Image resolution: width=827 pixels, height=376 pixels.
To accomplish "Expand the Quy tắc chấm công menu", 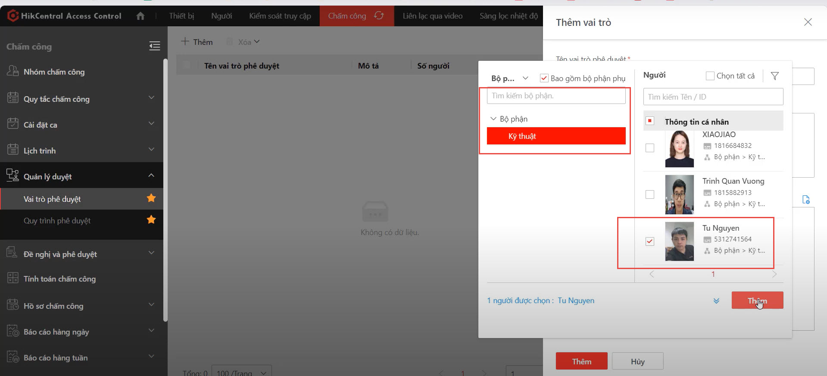I will [151, 98].
